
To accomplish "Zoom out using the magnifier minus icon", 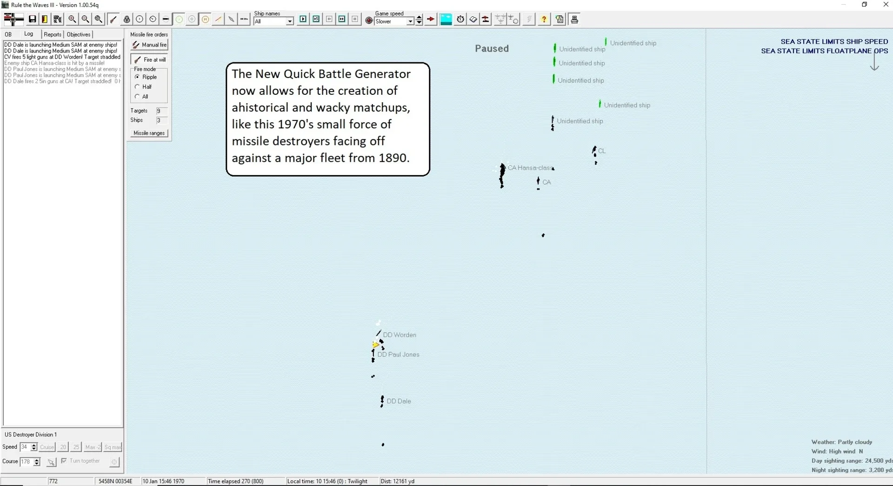I will [x=85, y=20].
